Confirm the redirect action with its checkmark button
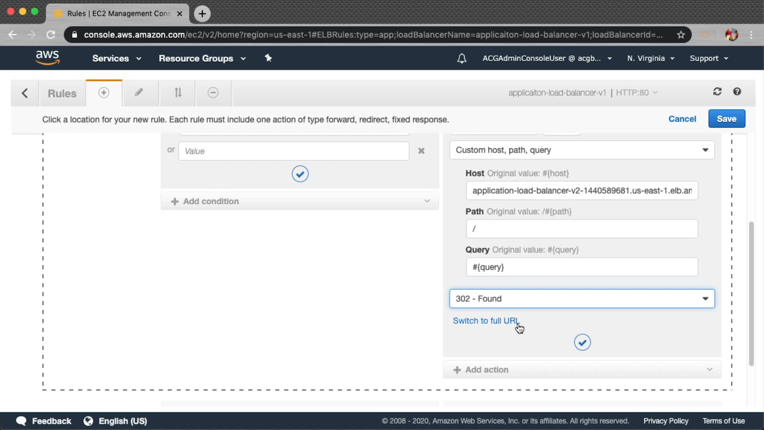764x430 pixels. click(x=582, y=342)
